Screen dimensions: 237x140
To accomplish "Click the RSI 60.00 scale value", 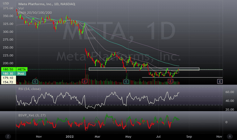I will click(230, 92).
